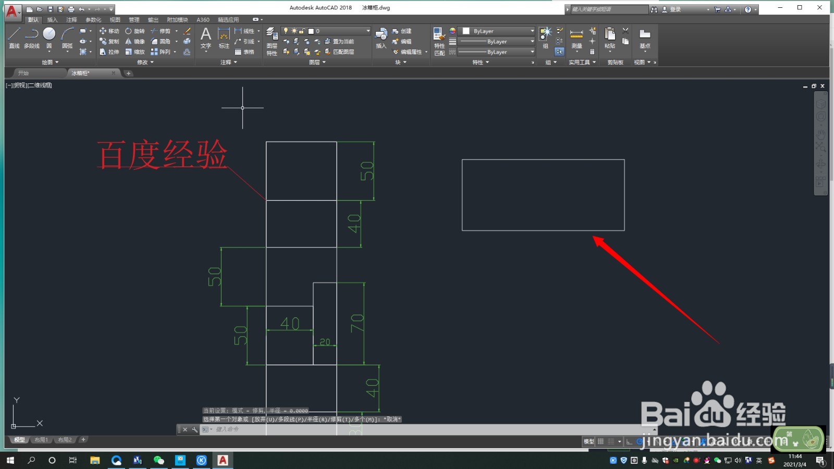
Task: Click the Move (移动) tool
Action: [x=109, y=31]
